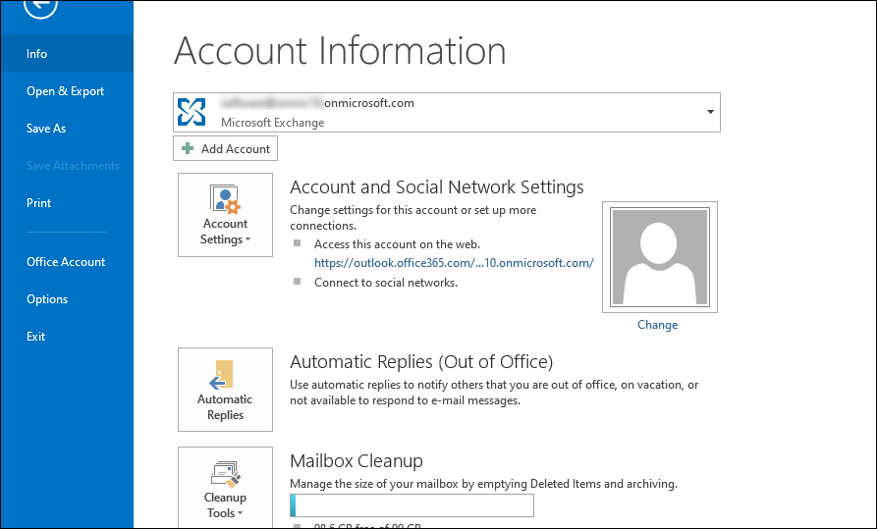Click the Add Account button
Screen dimensions: 877x529
click(226, 149)
